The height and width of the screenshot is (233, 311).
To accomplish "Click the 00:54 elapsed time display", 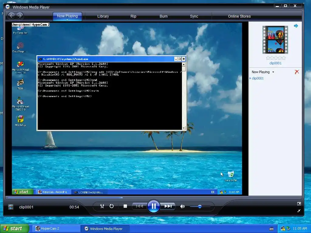I will tap(74, 207).
